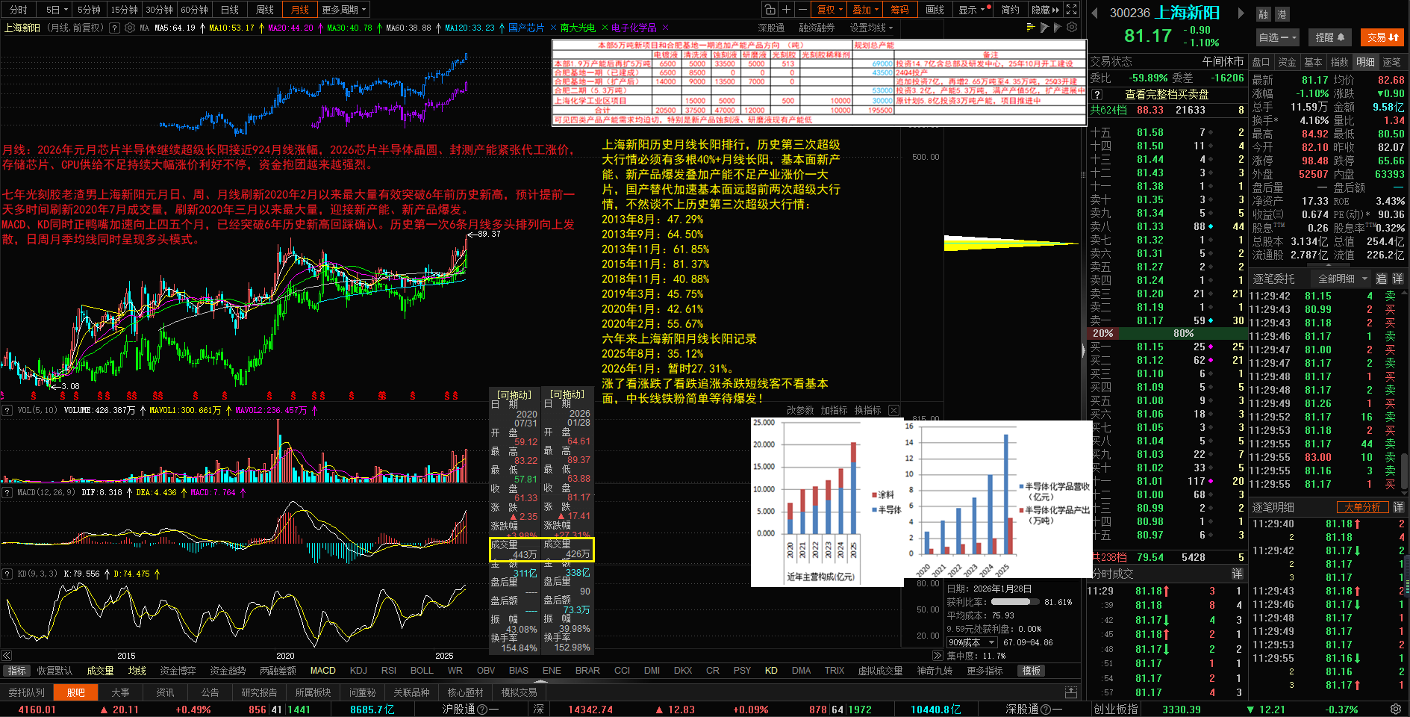Open the 自选 watchlist dropdown
This screenshot has height=717, width=1410.
coord(1278,37)
